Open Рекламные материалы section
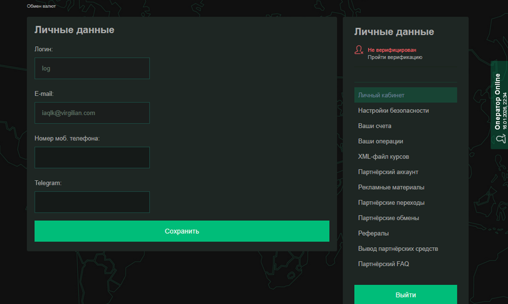 391,187
